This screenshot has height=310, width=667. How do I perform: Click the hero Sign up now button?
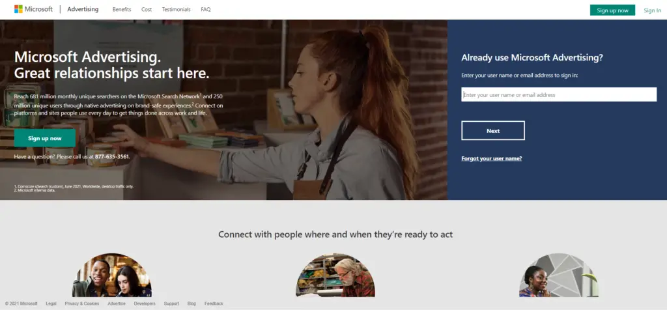(45, 138)
